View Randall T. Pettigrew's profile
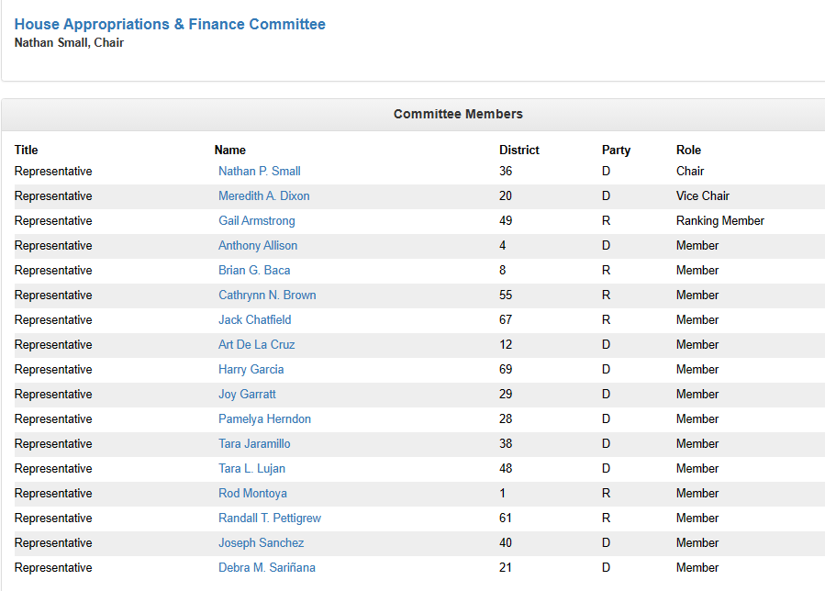 (x=269, y=519)
